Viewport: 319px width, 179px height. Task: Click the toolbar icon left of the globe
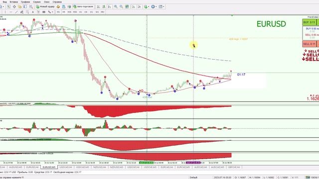64,6
